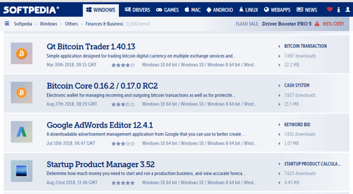Click the 65% OFF! offer text
353x194 pixels.
tap(333, 24)
